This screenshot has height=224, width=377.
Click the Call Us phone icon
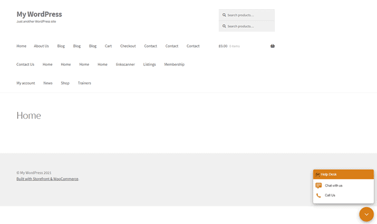[x=318, y=196]
